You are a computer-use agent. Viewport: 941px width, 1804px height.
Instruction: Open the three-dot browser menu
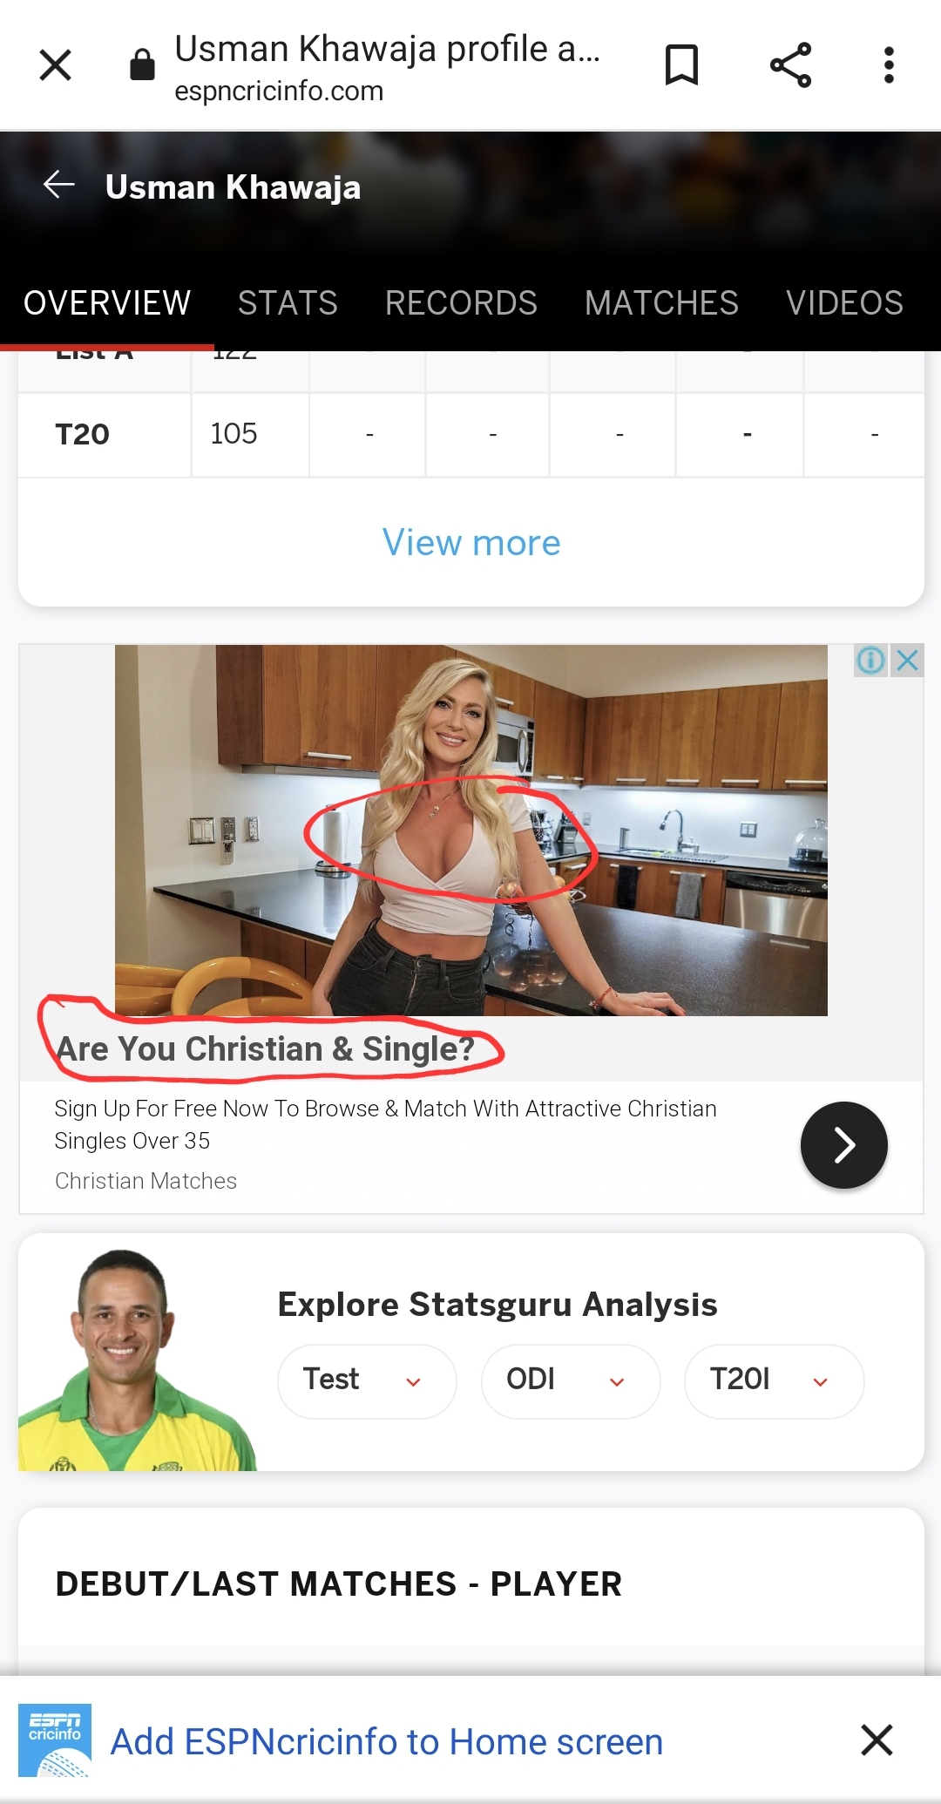point(889,65)
